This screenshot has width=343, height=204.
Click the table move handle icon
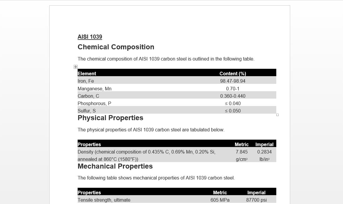pyautogui.click(x=76, y=67)
